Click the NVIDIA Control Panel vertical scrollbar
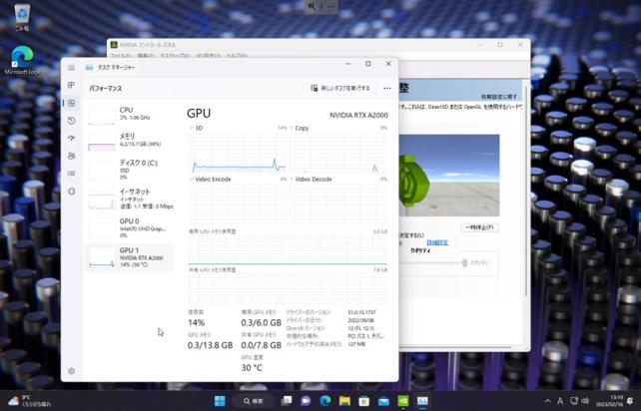The width and height of the screenshot is (641, 411). pyautogui.click(x=526, y=192)
